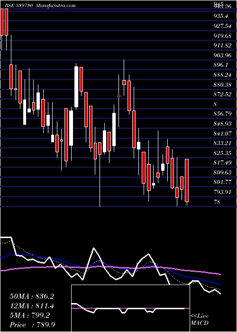The width and height of the screenshot is (237, 332).
Task: Click the 841.07 axis value
Action: coord(223,134)
